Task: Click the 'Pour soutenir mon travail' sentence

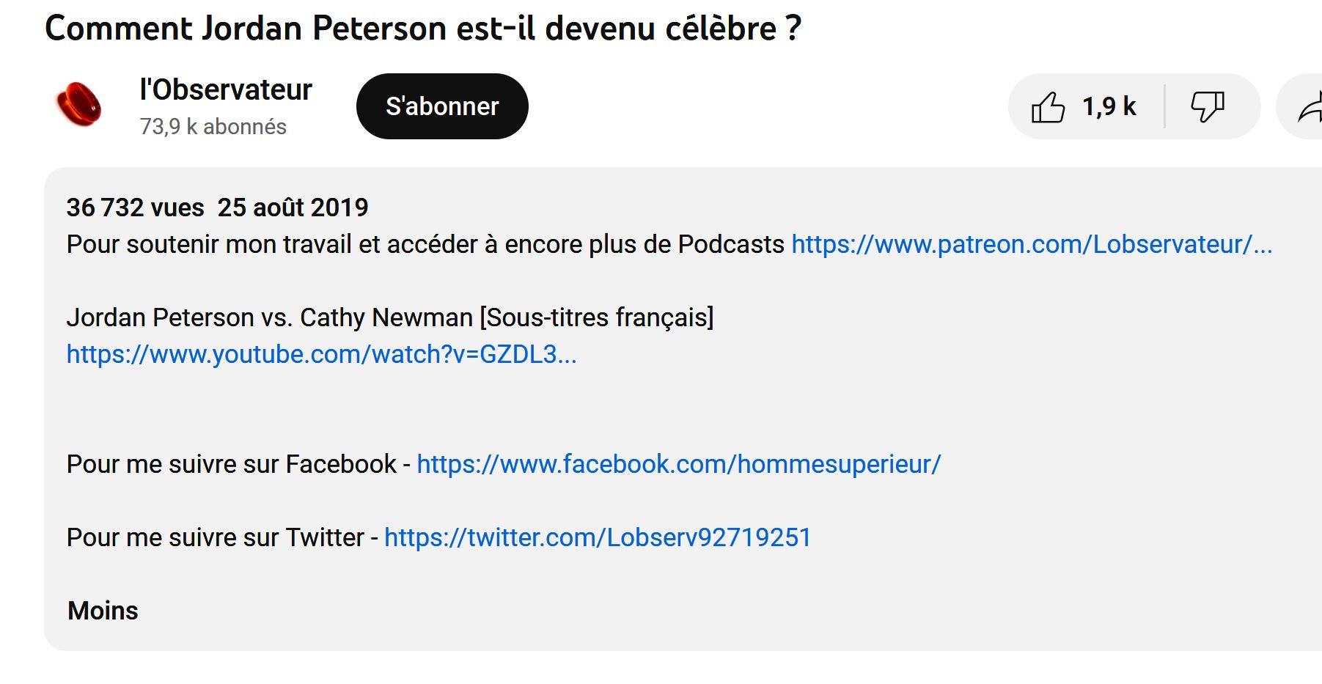Action: pos(425,244)
